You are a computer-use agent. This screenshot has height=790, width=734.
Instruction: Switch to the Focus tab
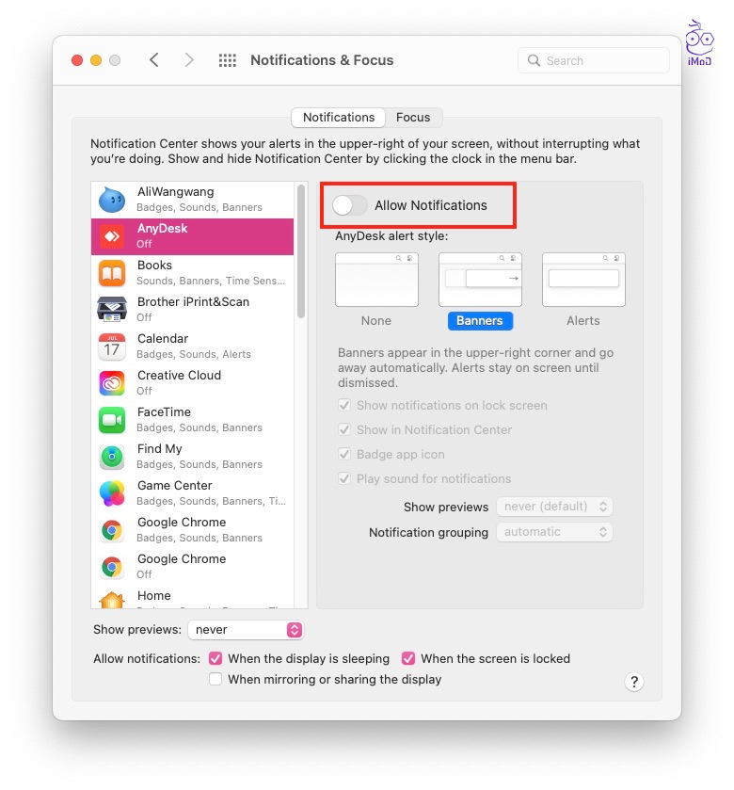[413, 118]
